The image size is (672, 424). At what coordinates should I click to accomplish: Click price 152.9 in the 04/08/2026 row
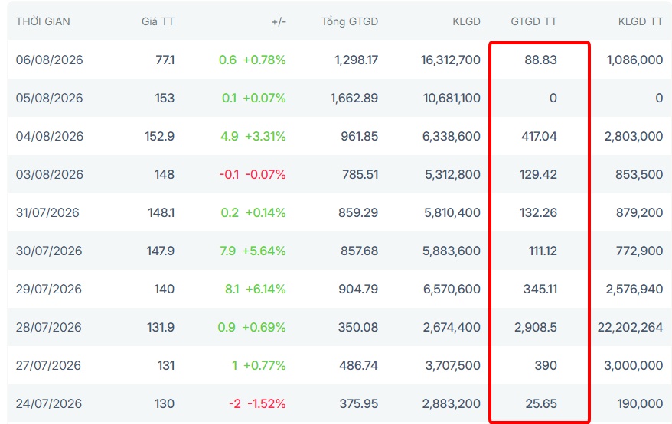[x=159, y=136]
